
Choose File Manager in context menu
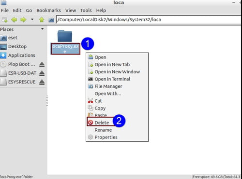point(117,86)
